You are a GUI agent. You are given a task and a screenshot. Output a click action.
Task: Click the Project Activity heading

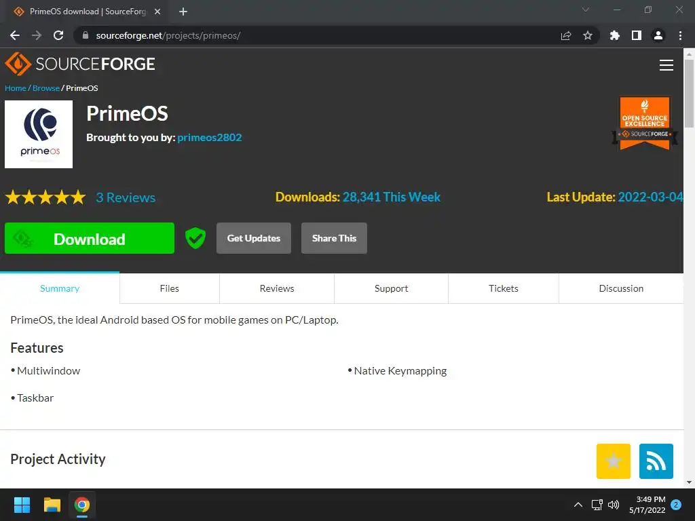58,459
